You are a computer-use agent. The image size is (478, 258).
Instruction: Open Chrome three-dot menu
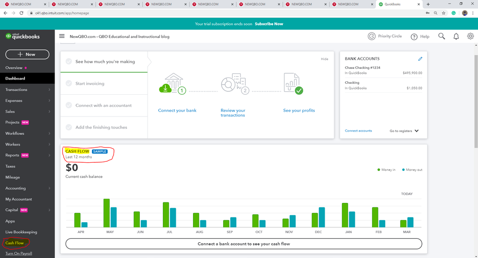[473, 13]
